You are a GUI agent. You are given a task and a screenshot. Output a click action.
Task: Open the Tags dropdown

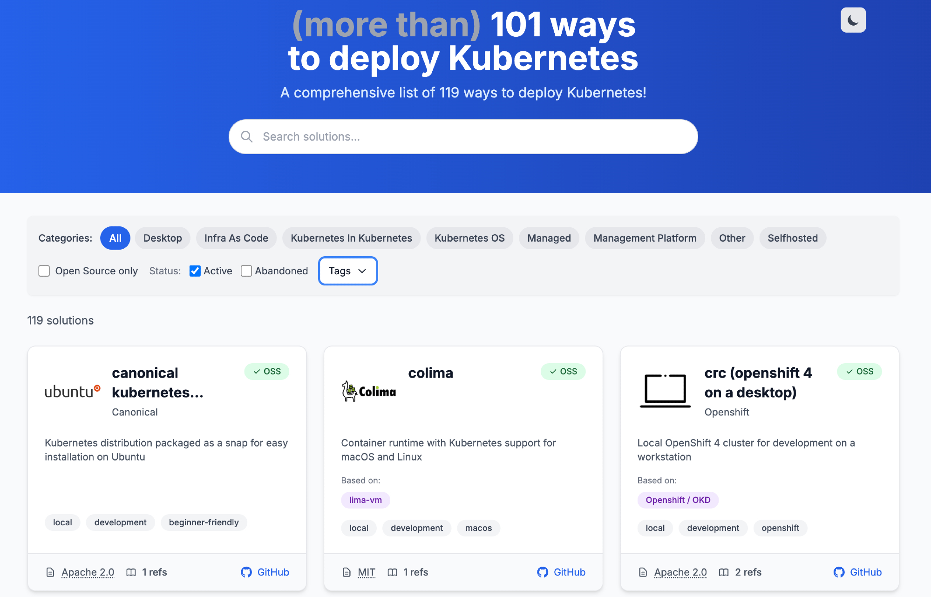click(348, 271)
